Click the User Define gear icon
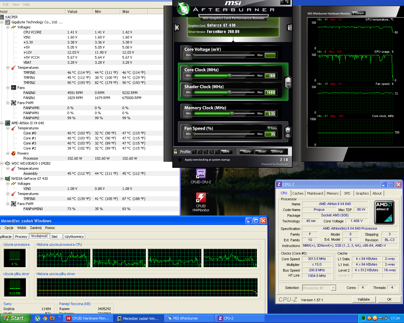Viewport: 404px width, 323px height. (288, 131)
